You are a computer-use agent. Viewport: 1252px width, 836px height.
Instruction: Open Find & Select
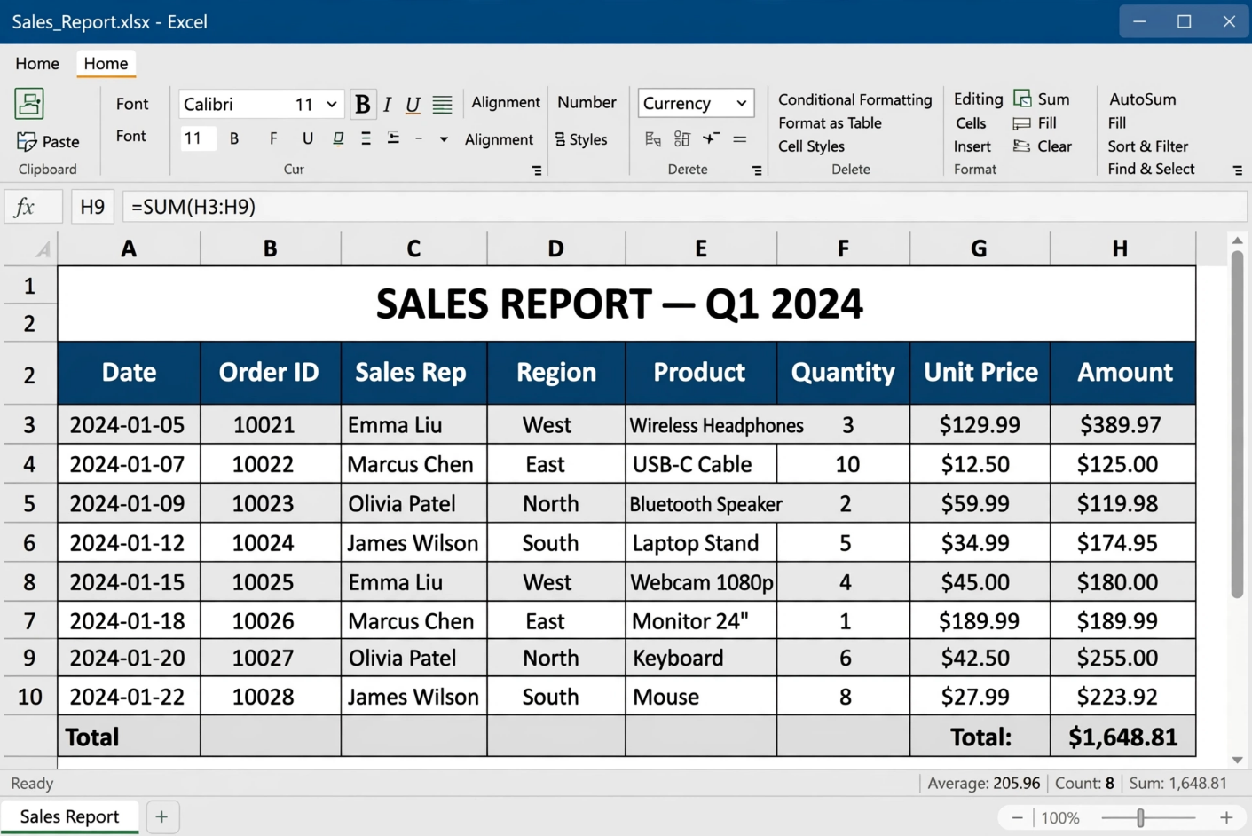1151,169
